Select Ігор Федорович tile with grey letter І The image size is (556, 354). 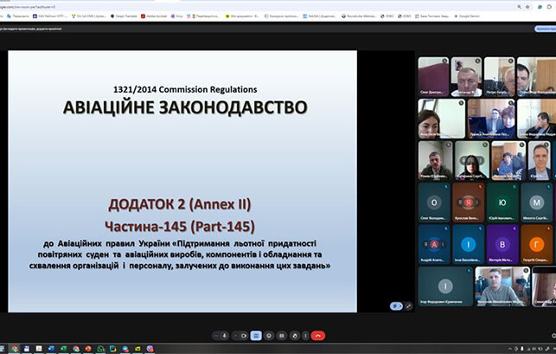(x=445, y=286)
